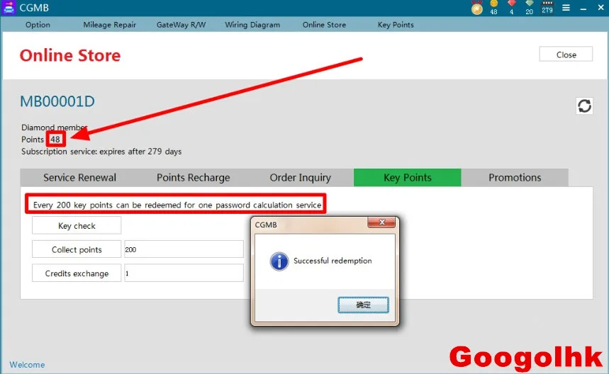Click the Points value 48
The image size is (609, 374).
[55, 140]
